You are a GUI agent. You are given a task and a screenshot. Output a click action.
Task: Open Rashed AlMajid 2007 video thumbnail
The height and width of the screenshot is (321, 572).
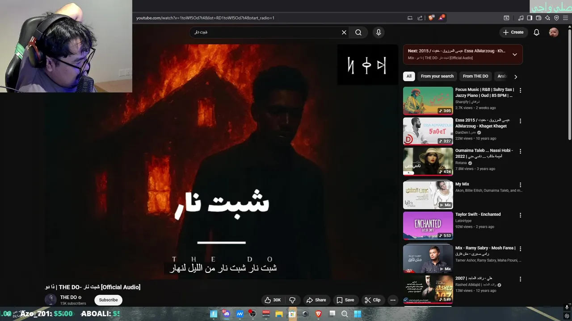coord(428,289)
